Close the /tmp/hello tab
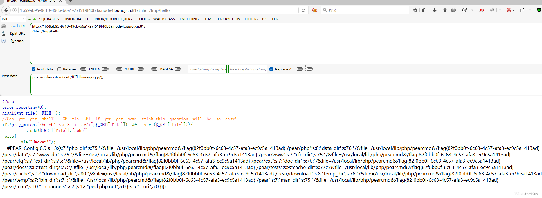 pos(60,1)
